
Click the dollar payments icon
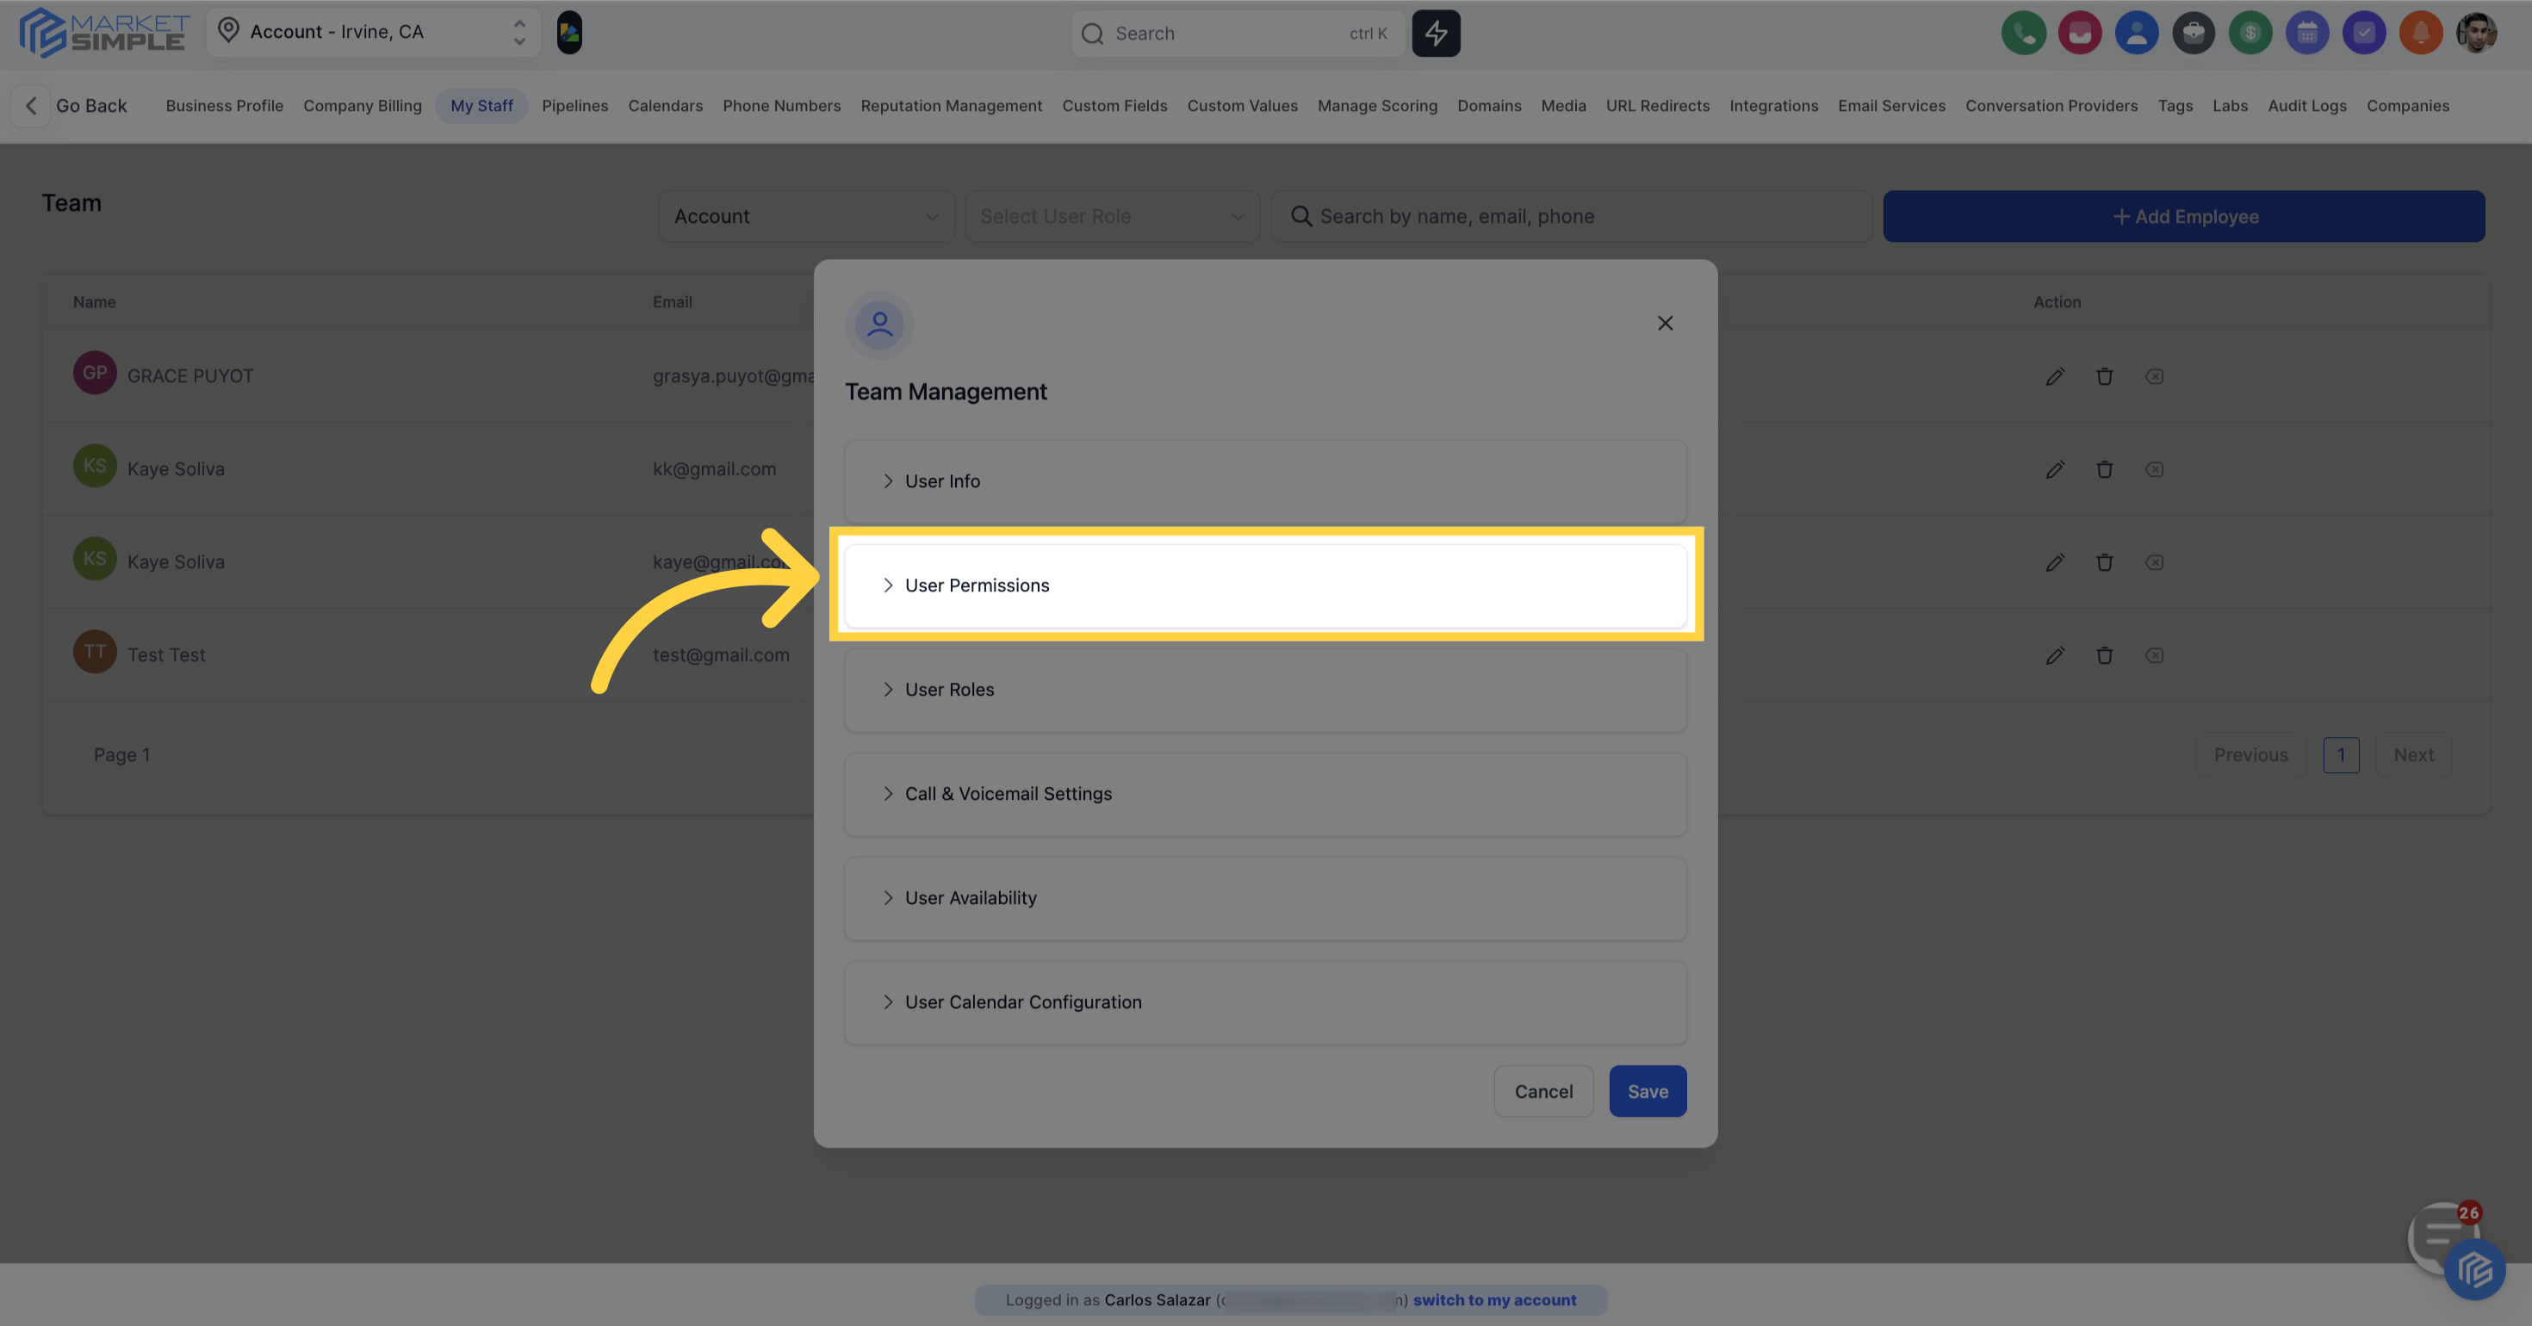[x=2251, y=33]
